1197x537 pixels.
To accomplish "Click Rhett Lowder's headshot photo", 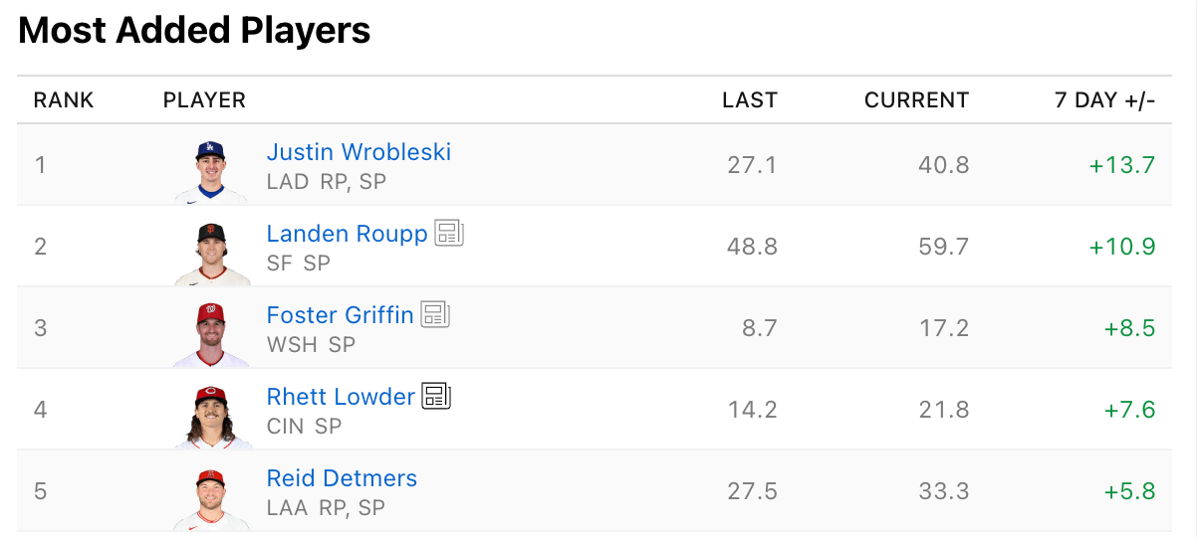I will click(211, 416).
